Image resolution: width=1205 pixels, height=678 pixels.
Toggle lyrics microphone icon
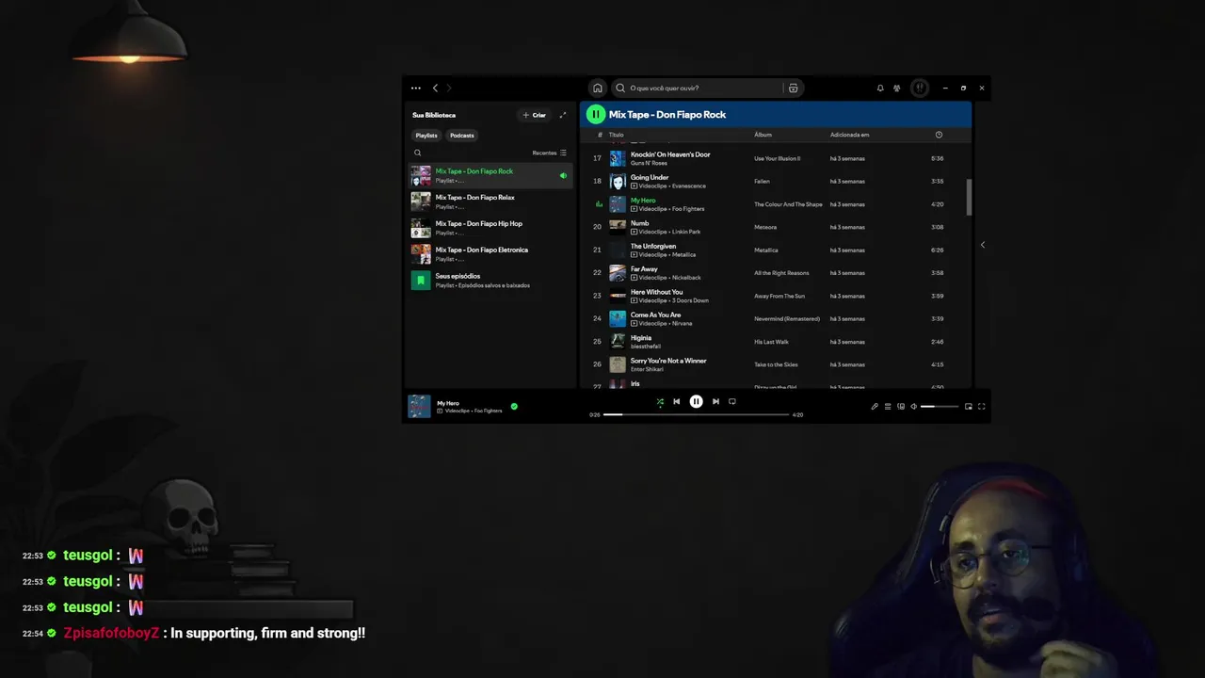tap(875, 407)
